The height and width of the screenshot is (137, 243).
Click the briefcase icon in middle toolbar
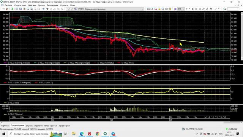(x=166, y=9)
